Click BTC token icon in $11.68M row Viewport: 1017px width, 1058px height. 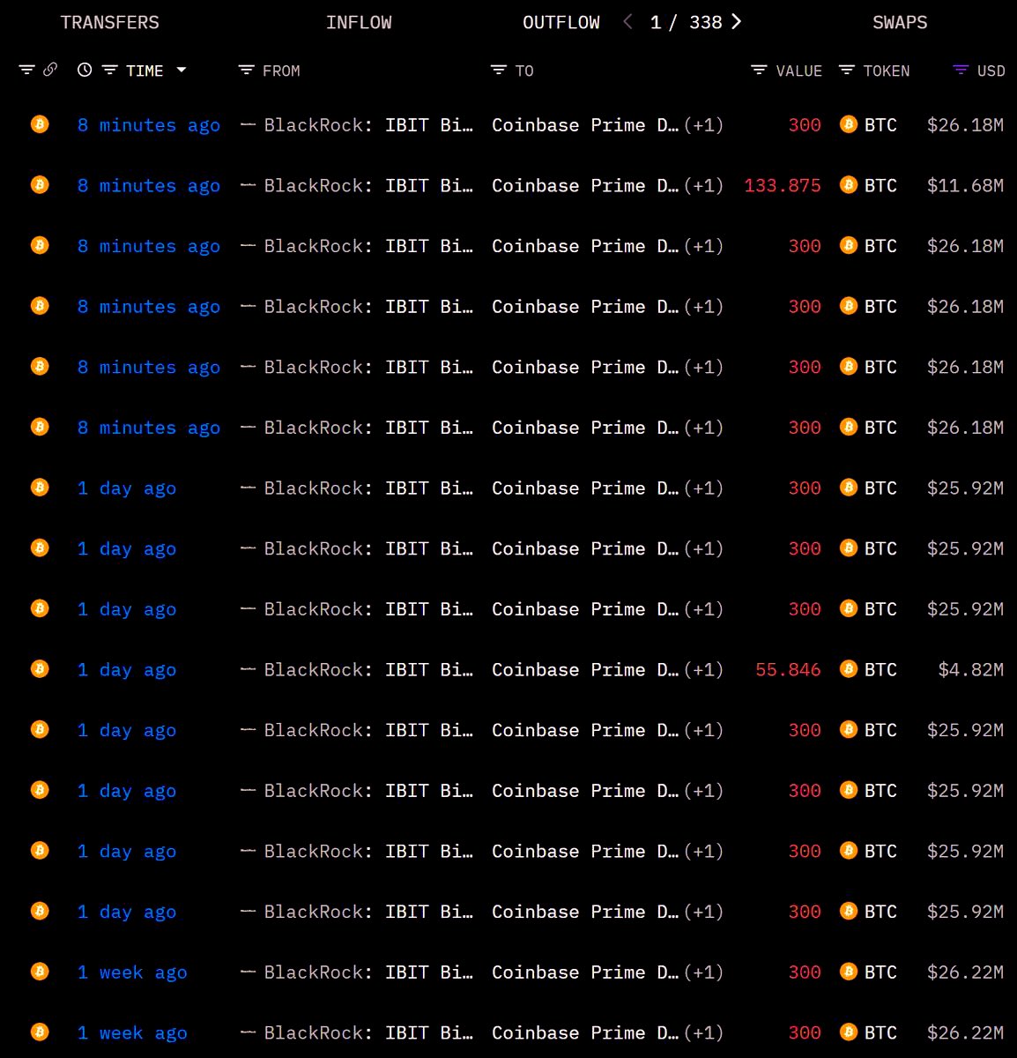pos(849,185)
